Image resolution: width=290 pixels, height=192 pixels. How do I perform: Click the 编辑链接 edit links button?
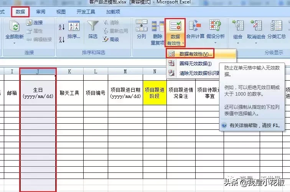39,39
